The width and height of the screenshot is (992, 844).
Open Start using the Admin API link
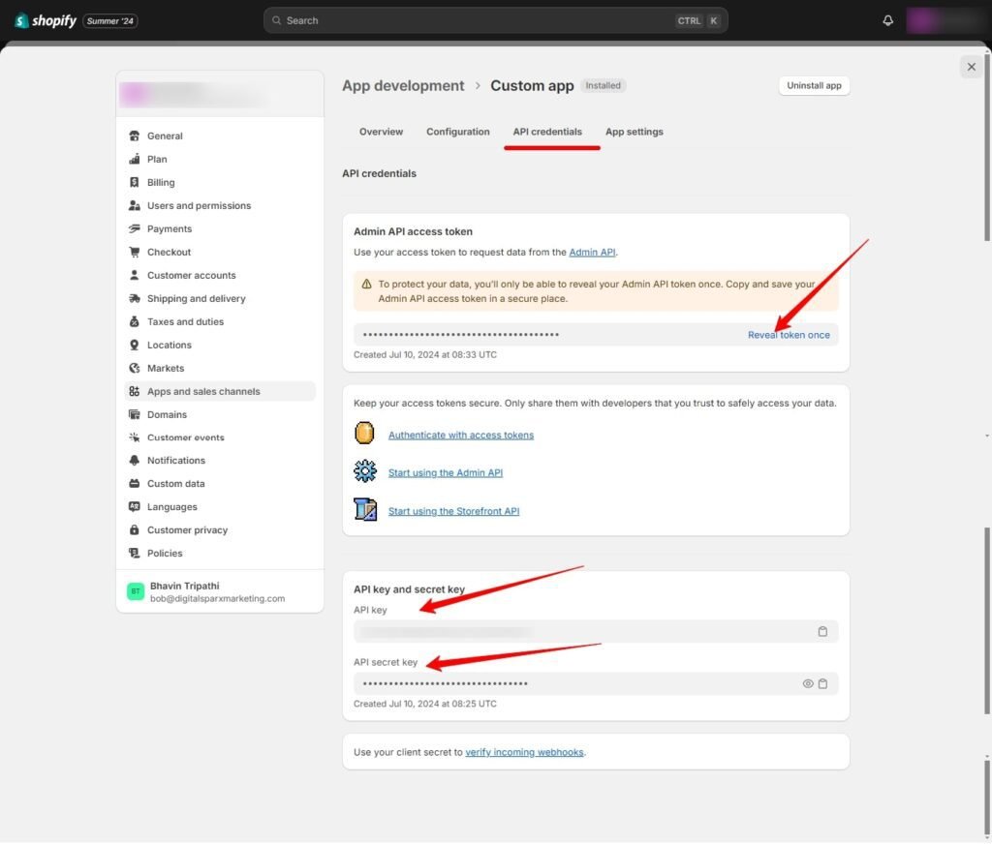446,473
